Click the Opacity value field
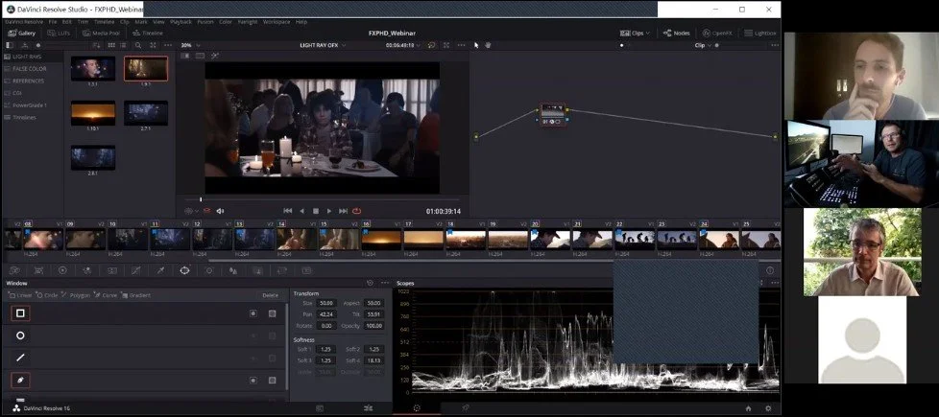 [374, 326]
